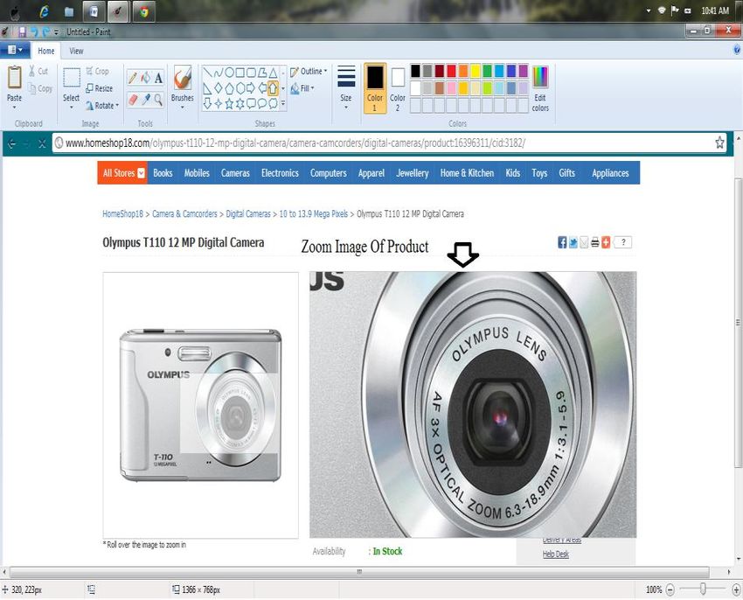
Task: Open the Rotate dropdown
Action: [x=102, y=105]
